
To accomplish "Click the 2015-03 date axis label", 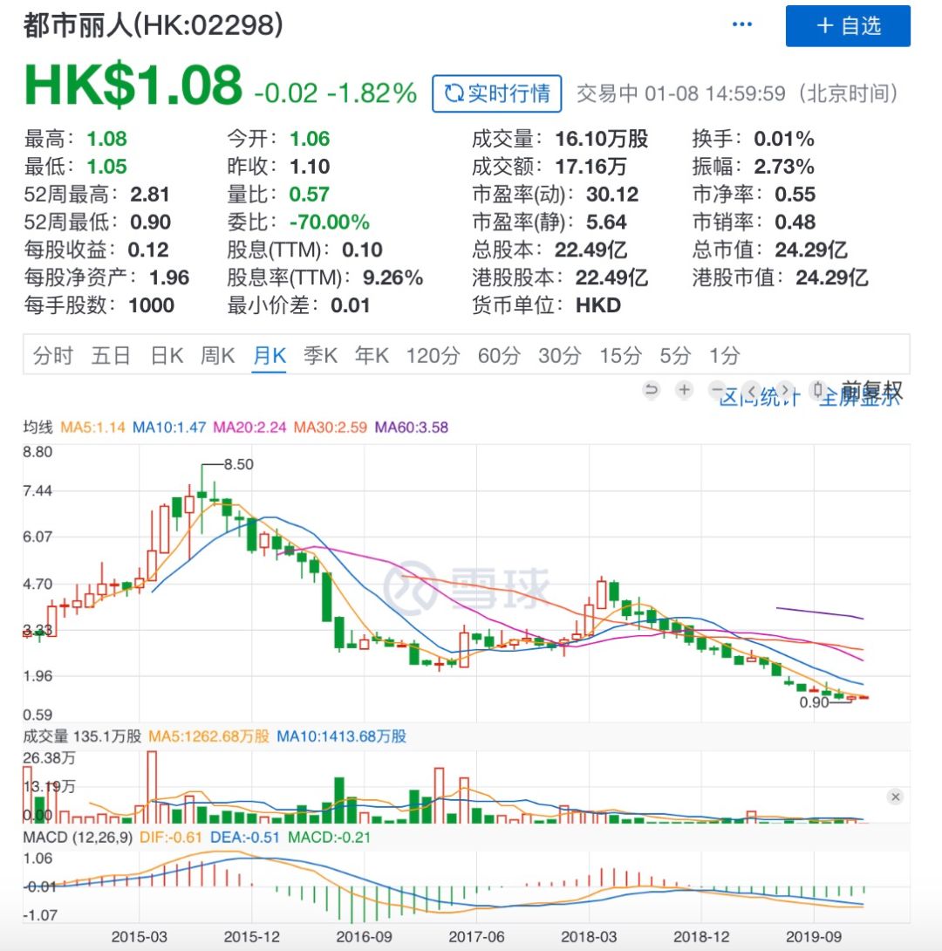I will click(x=139, y=936).
